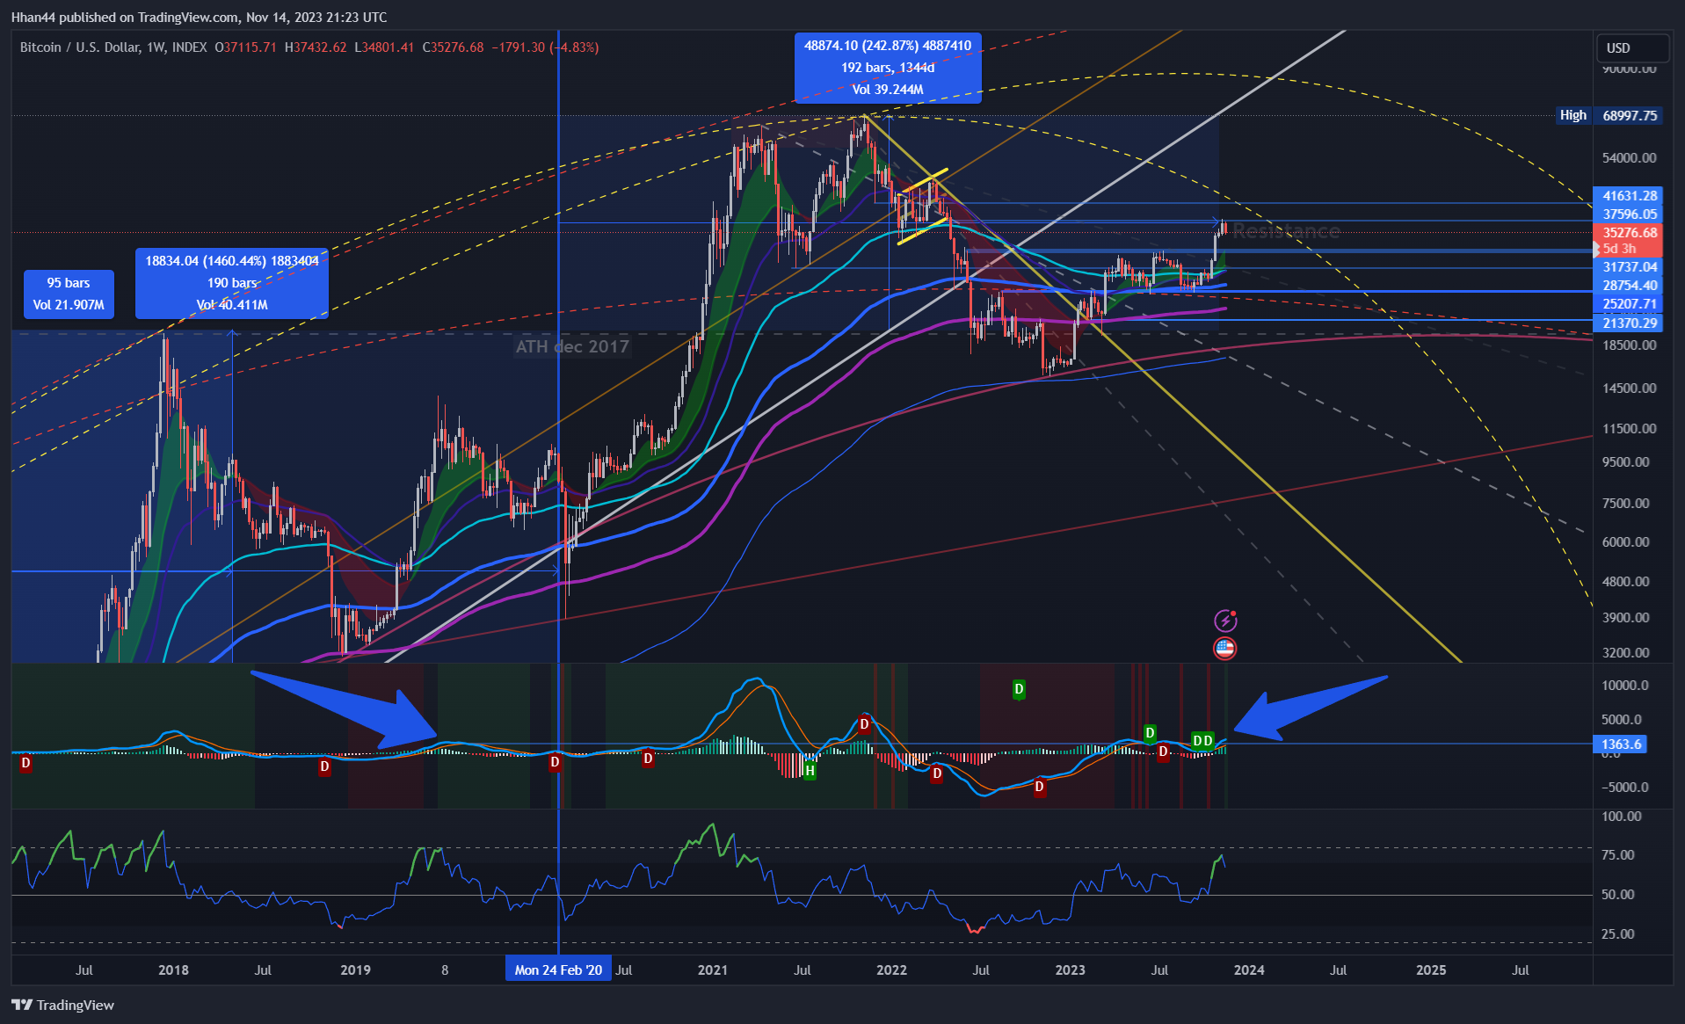
Task: Click the 7500.00 price axis label
Action: point(1625,504)
